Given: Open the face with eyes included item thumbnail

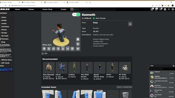Looking at the screenshot, I should pos(113,94).
